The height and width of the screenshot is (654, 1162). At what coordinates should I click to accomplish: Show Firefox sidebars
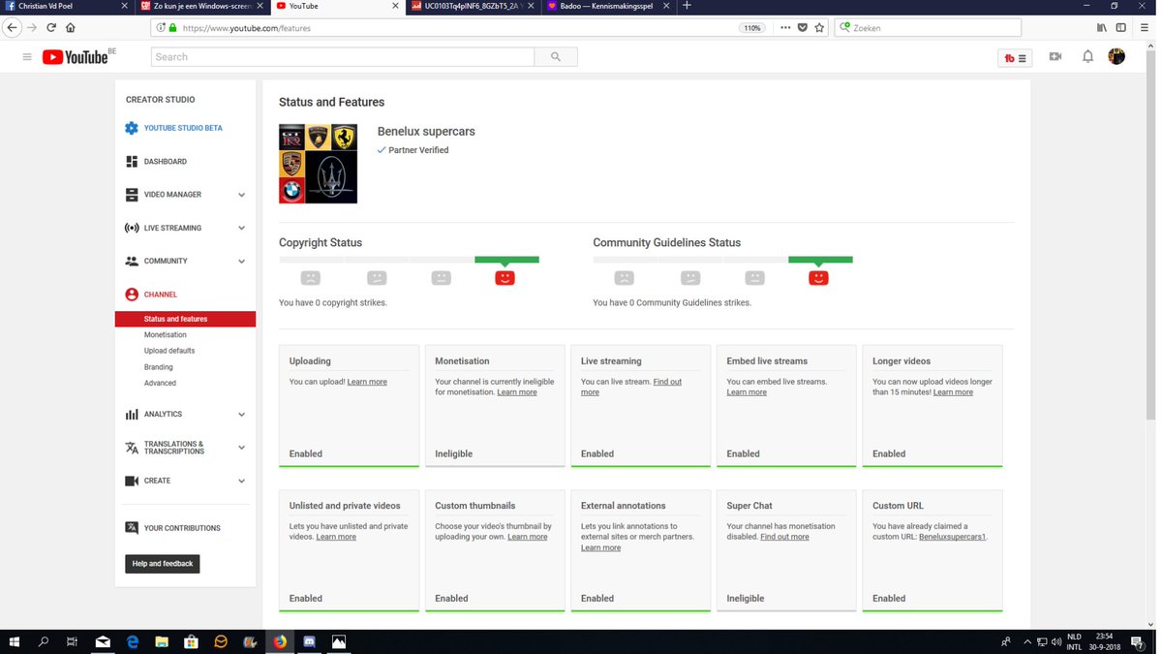(x=1121, y=28)
